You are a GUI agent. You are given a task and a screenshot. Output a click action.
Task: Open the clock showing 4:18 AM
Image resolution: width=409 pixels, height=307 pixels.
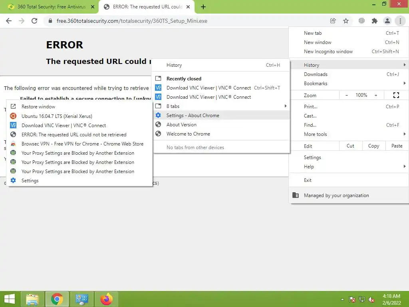pos(391,299)
